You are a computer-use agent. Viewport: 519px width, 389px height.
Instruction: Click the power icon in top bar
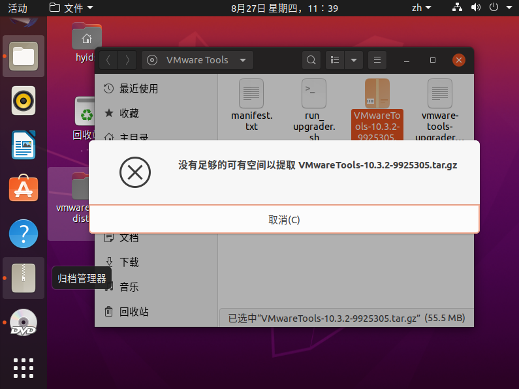(x=494, y=7)
